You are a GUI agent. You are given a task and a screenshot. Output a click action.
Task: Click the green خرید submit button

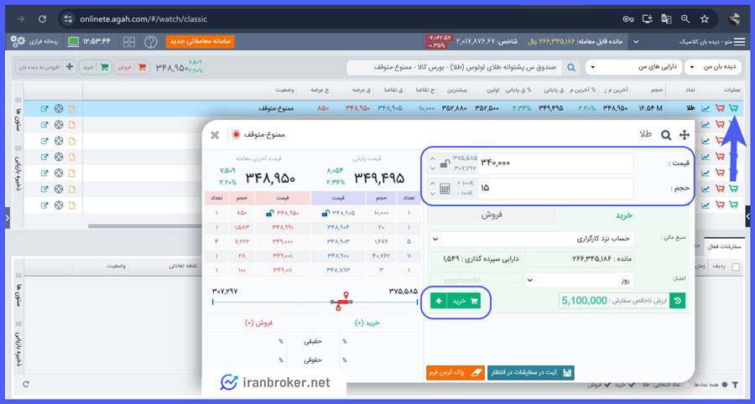click(x=464, y=301)
